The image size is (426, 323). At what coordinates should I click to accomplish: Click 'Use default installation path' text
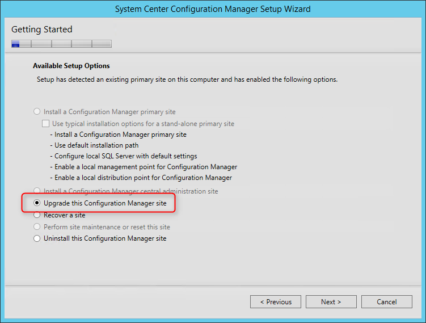coord(94,145)
